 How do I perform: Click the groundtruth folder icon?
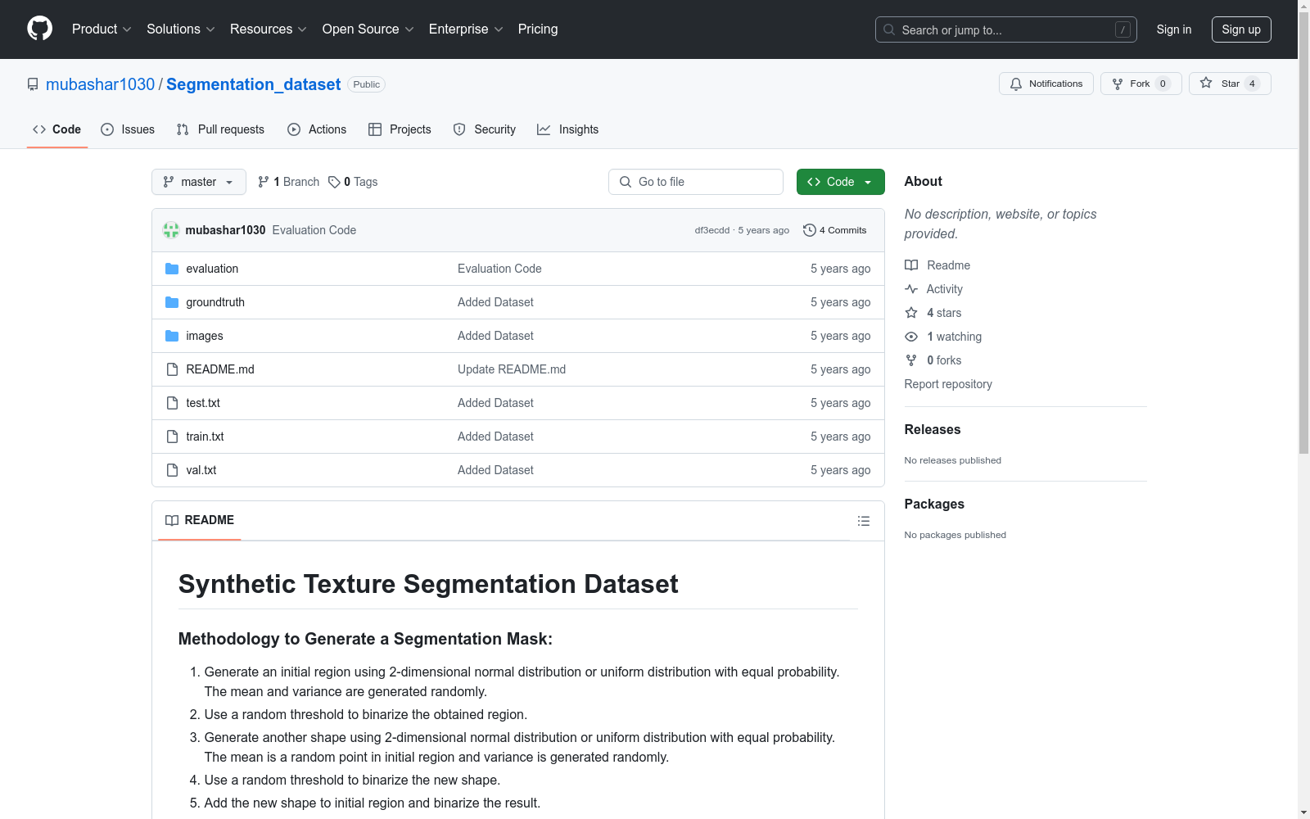pyautogui.click(x=172, y=302)
